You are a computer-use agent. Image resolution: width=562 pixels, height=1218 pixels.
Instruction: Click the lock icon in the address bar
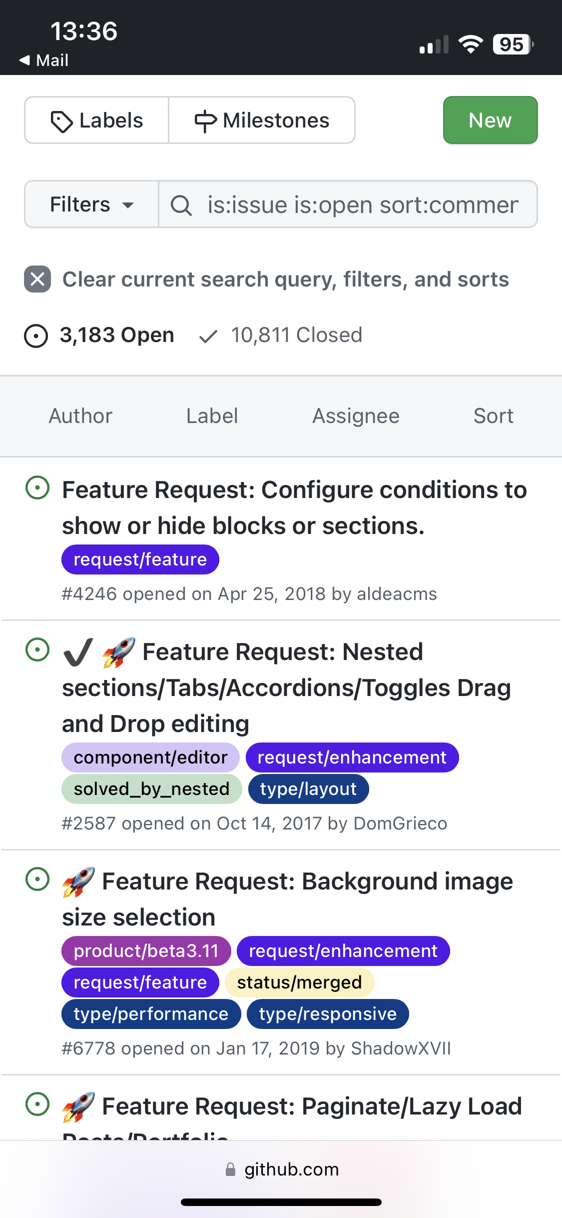point(230,1169)
